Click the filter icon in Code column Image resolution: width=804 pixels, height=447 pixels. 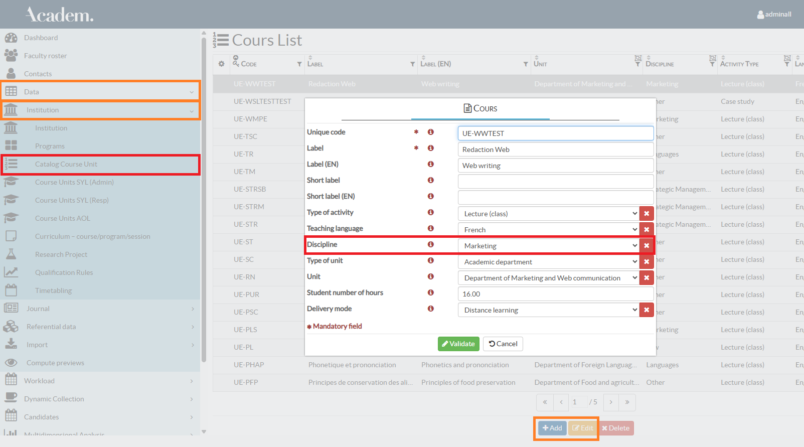click(x=299, y=64)
